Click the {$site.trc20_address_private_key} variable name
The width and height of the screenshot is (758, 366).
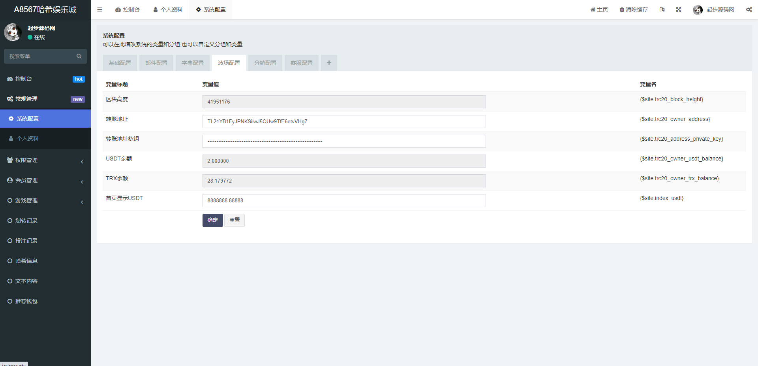(681, 139)
